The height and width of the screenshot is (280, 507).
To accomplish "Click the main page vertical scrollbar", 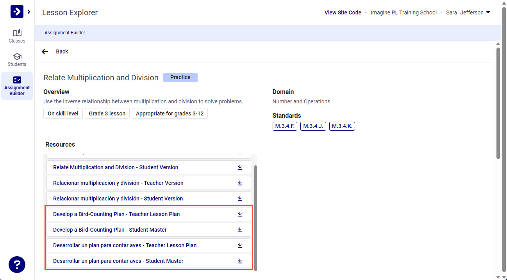I will click(x=498, y=103).
